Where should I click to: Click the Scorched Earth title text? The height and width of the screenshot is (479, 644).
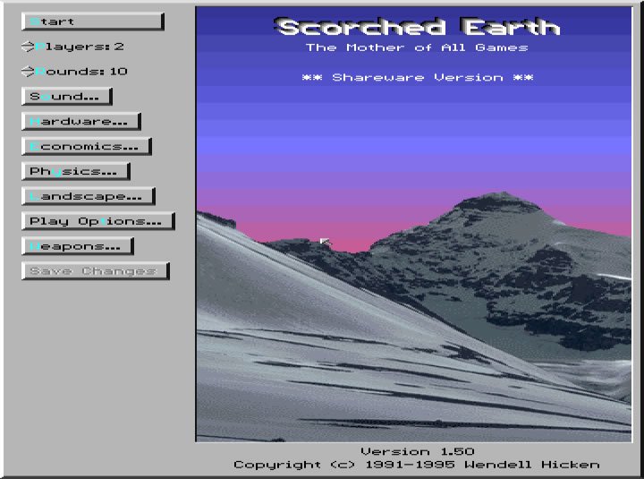[417, 27]
